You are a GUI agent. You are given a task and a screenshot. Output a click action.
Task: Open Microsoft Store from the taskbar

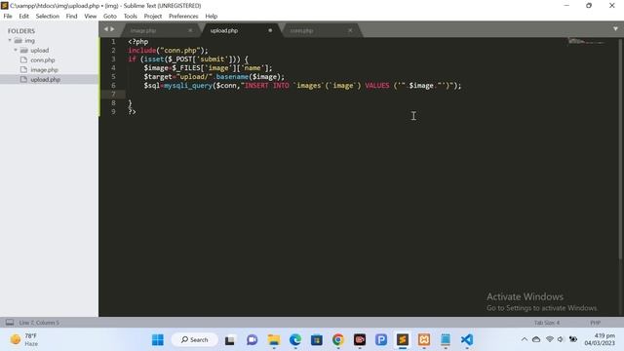(x=317, y=340)
